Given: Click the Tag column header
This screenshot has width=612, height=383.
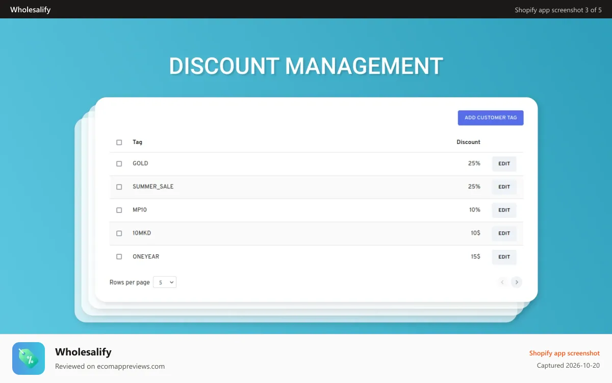Looking at the screenshot, I should 138,142.
